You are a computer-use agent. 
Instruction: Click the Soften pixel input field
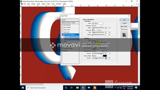pyautogui.click(x=107, y=35)
